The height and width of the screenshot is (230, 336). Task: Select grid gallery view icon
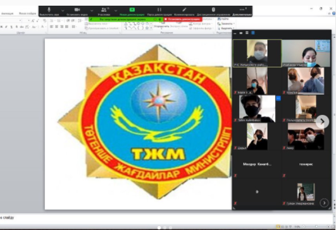(253, 33)
